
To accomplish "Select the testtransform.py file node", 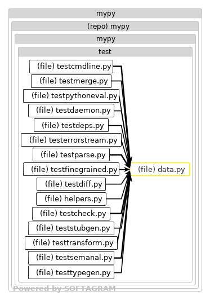I will pyautogui.click(x=71, y=243).
